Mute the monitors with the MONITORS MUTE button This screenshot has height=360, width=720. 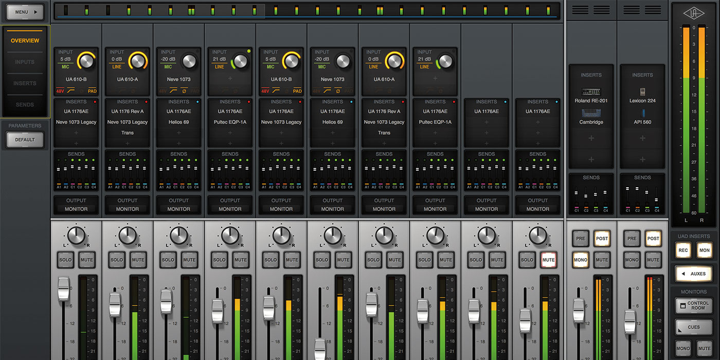705,349
